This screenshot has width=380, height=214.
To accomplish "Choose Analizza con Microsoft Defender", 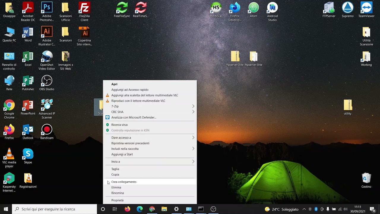I will point(150,117).
